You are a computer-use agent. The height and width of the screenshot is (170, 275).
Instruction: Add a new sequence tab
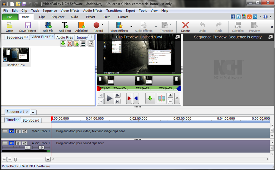click(33, 112)
